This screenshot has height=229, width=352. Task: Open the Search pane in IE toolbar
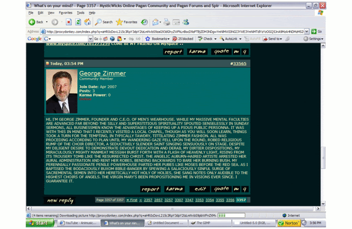pos(104,22)
